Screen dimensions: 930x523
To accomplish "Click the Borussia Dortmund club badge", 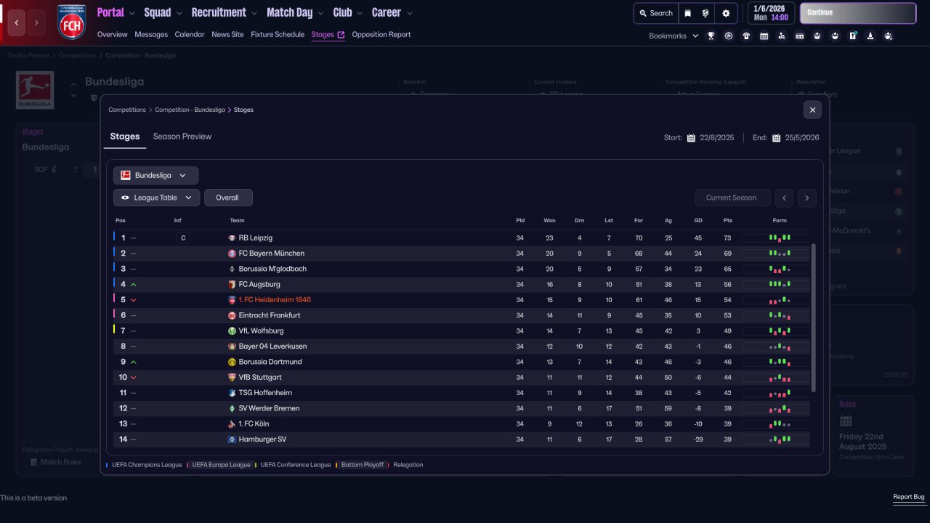I will (x=232, y=362).
